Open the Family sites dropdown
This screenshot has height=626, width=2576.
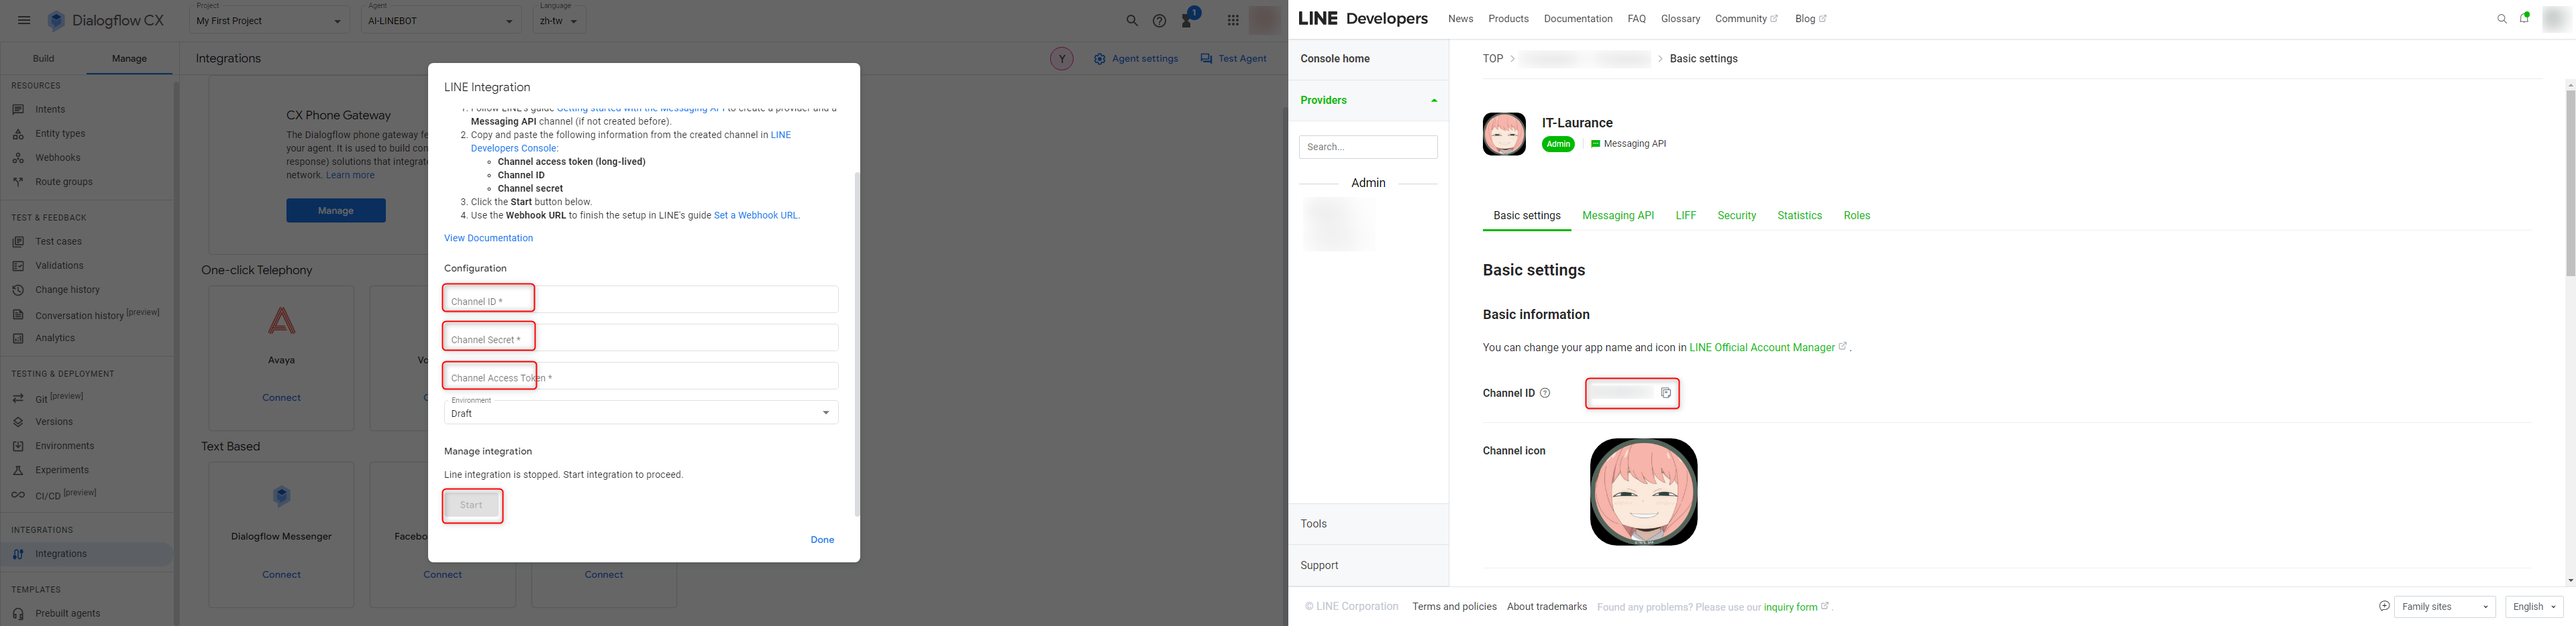pos(2444,607)
